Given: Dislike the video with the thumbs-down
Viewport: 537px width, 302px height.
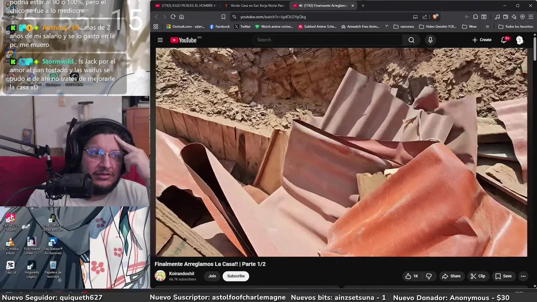Looking at the screenshot, I should point(429,276).
